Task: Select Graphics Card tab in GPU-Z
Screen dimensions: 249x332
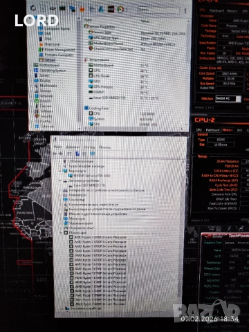Action: point(213,243)
